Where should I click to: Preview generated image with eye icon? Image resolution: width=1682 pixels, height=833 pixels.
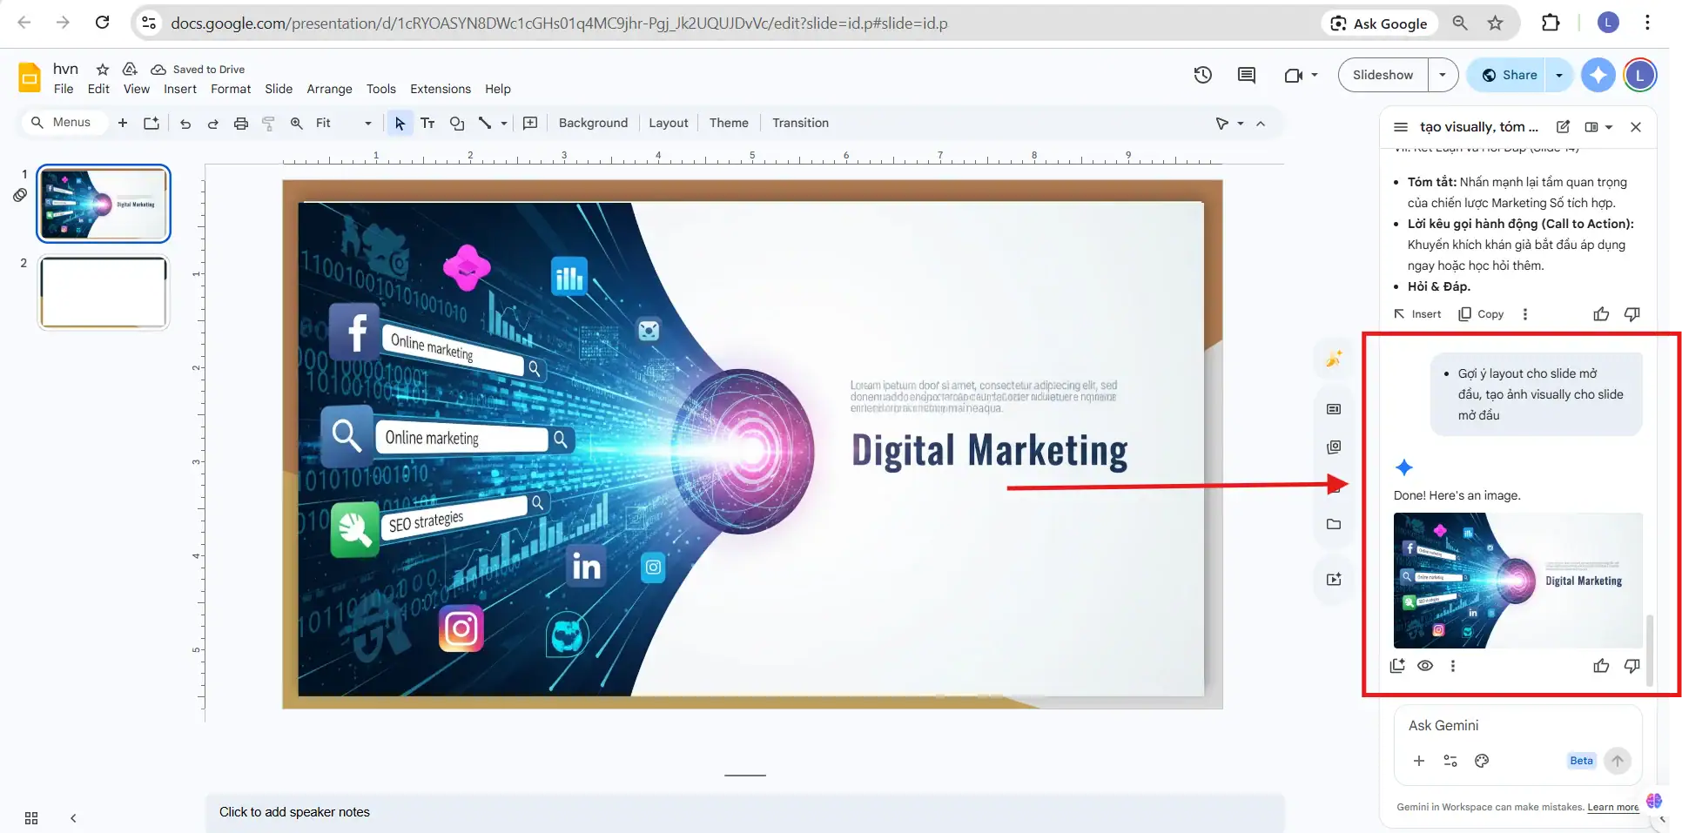pyautogui.click(x=1425, y=666)
